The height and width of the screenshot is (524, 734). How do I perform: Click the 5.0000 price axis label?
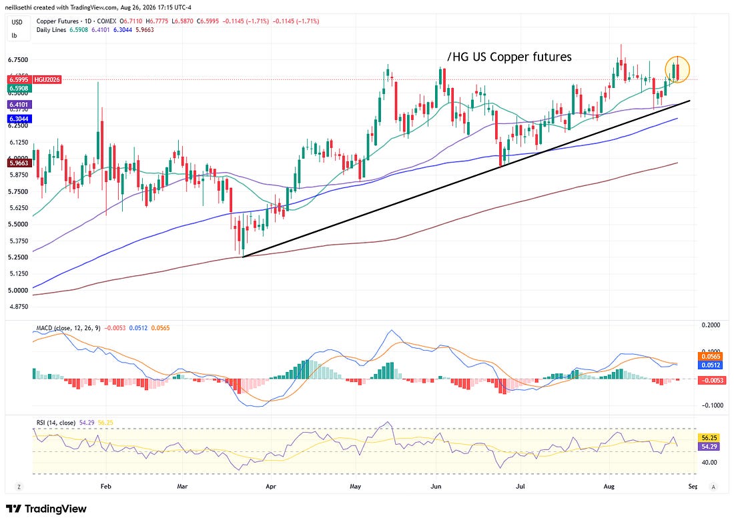(x=18, y=291)
